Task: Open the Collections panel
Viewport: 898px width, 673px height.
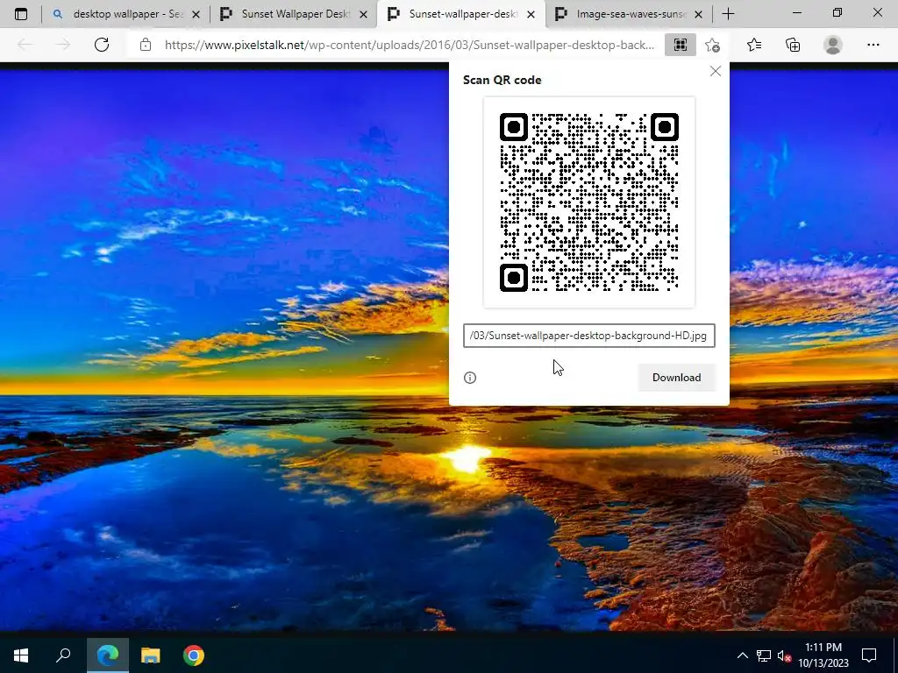Action: [x=793, y=45]
